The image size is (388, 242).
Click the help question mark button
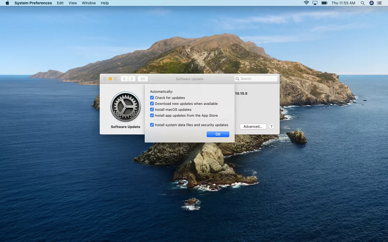click(271, 127)
